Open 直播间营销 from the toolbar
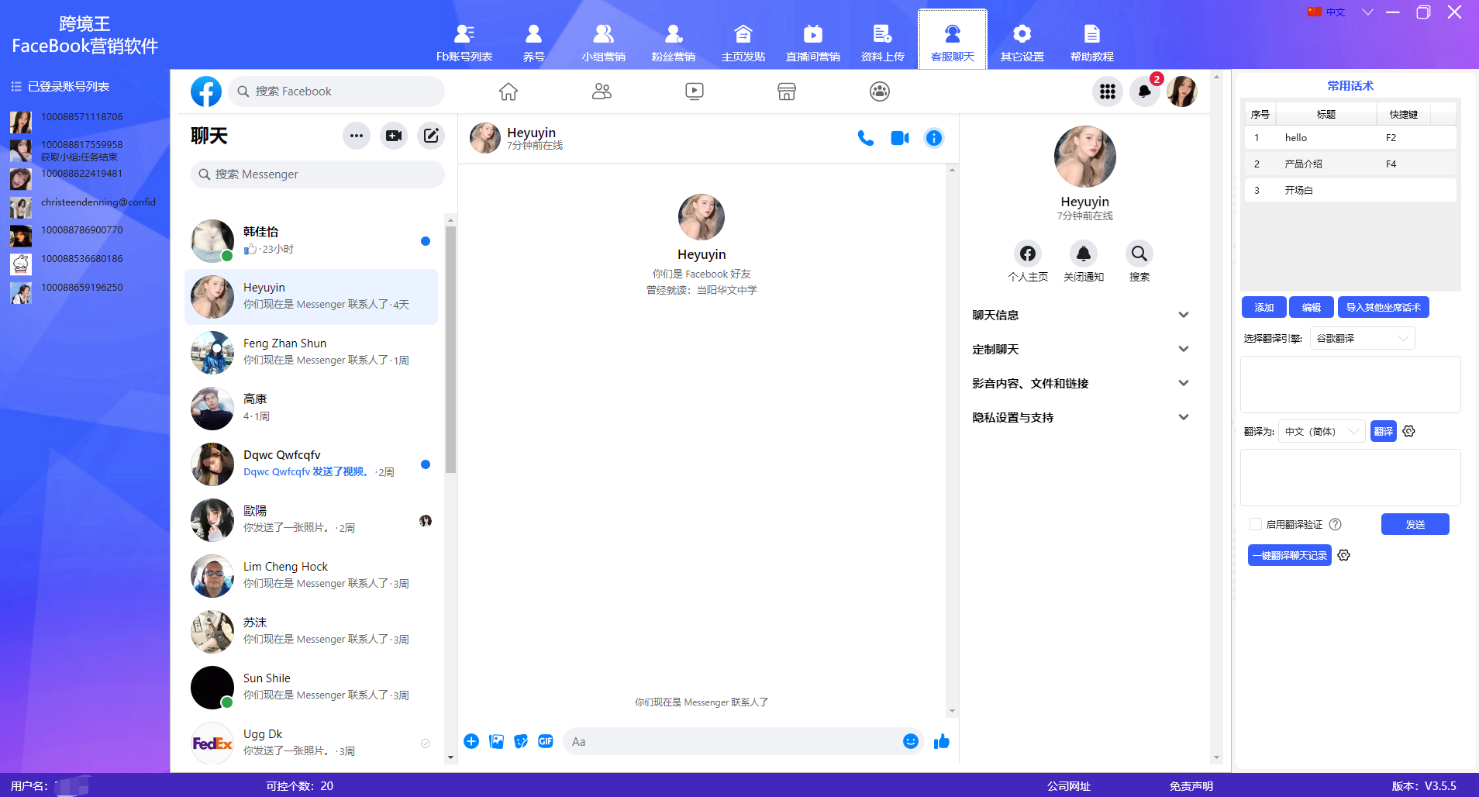The width and height of the screenshot is (1479, 797). [x=812, y=40]
